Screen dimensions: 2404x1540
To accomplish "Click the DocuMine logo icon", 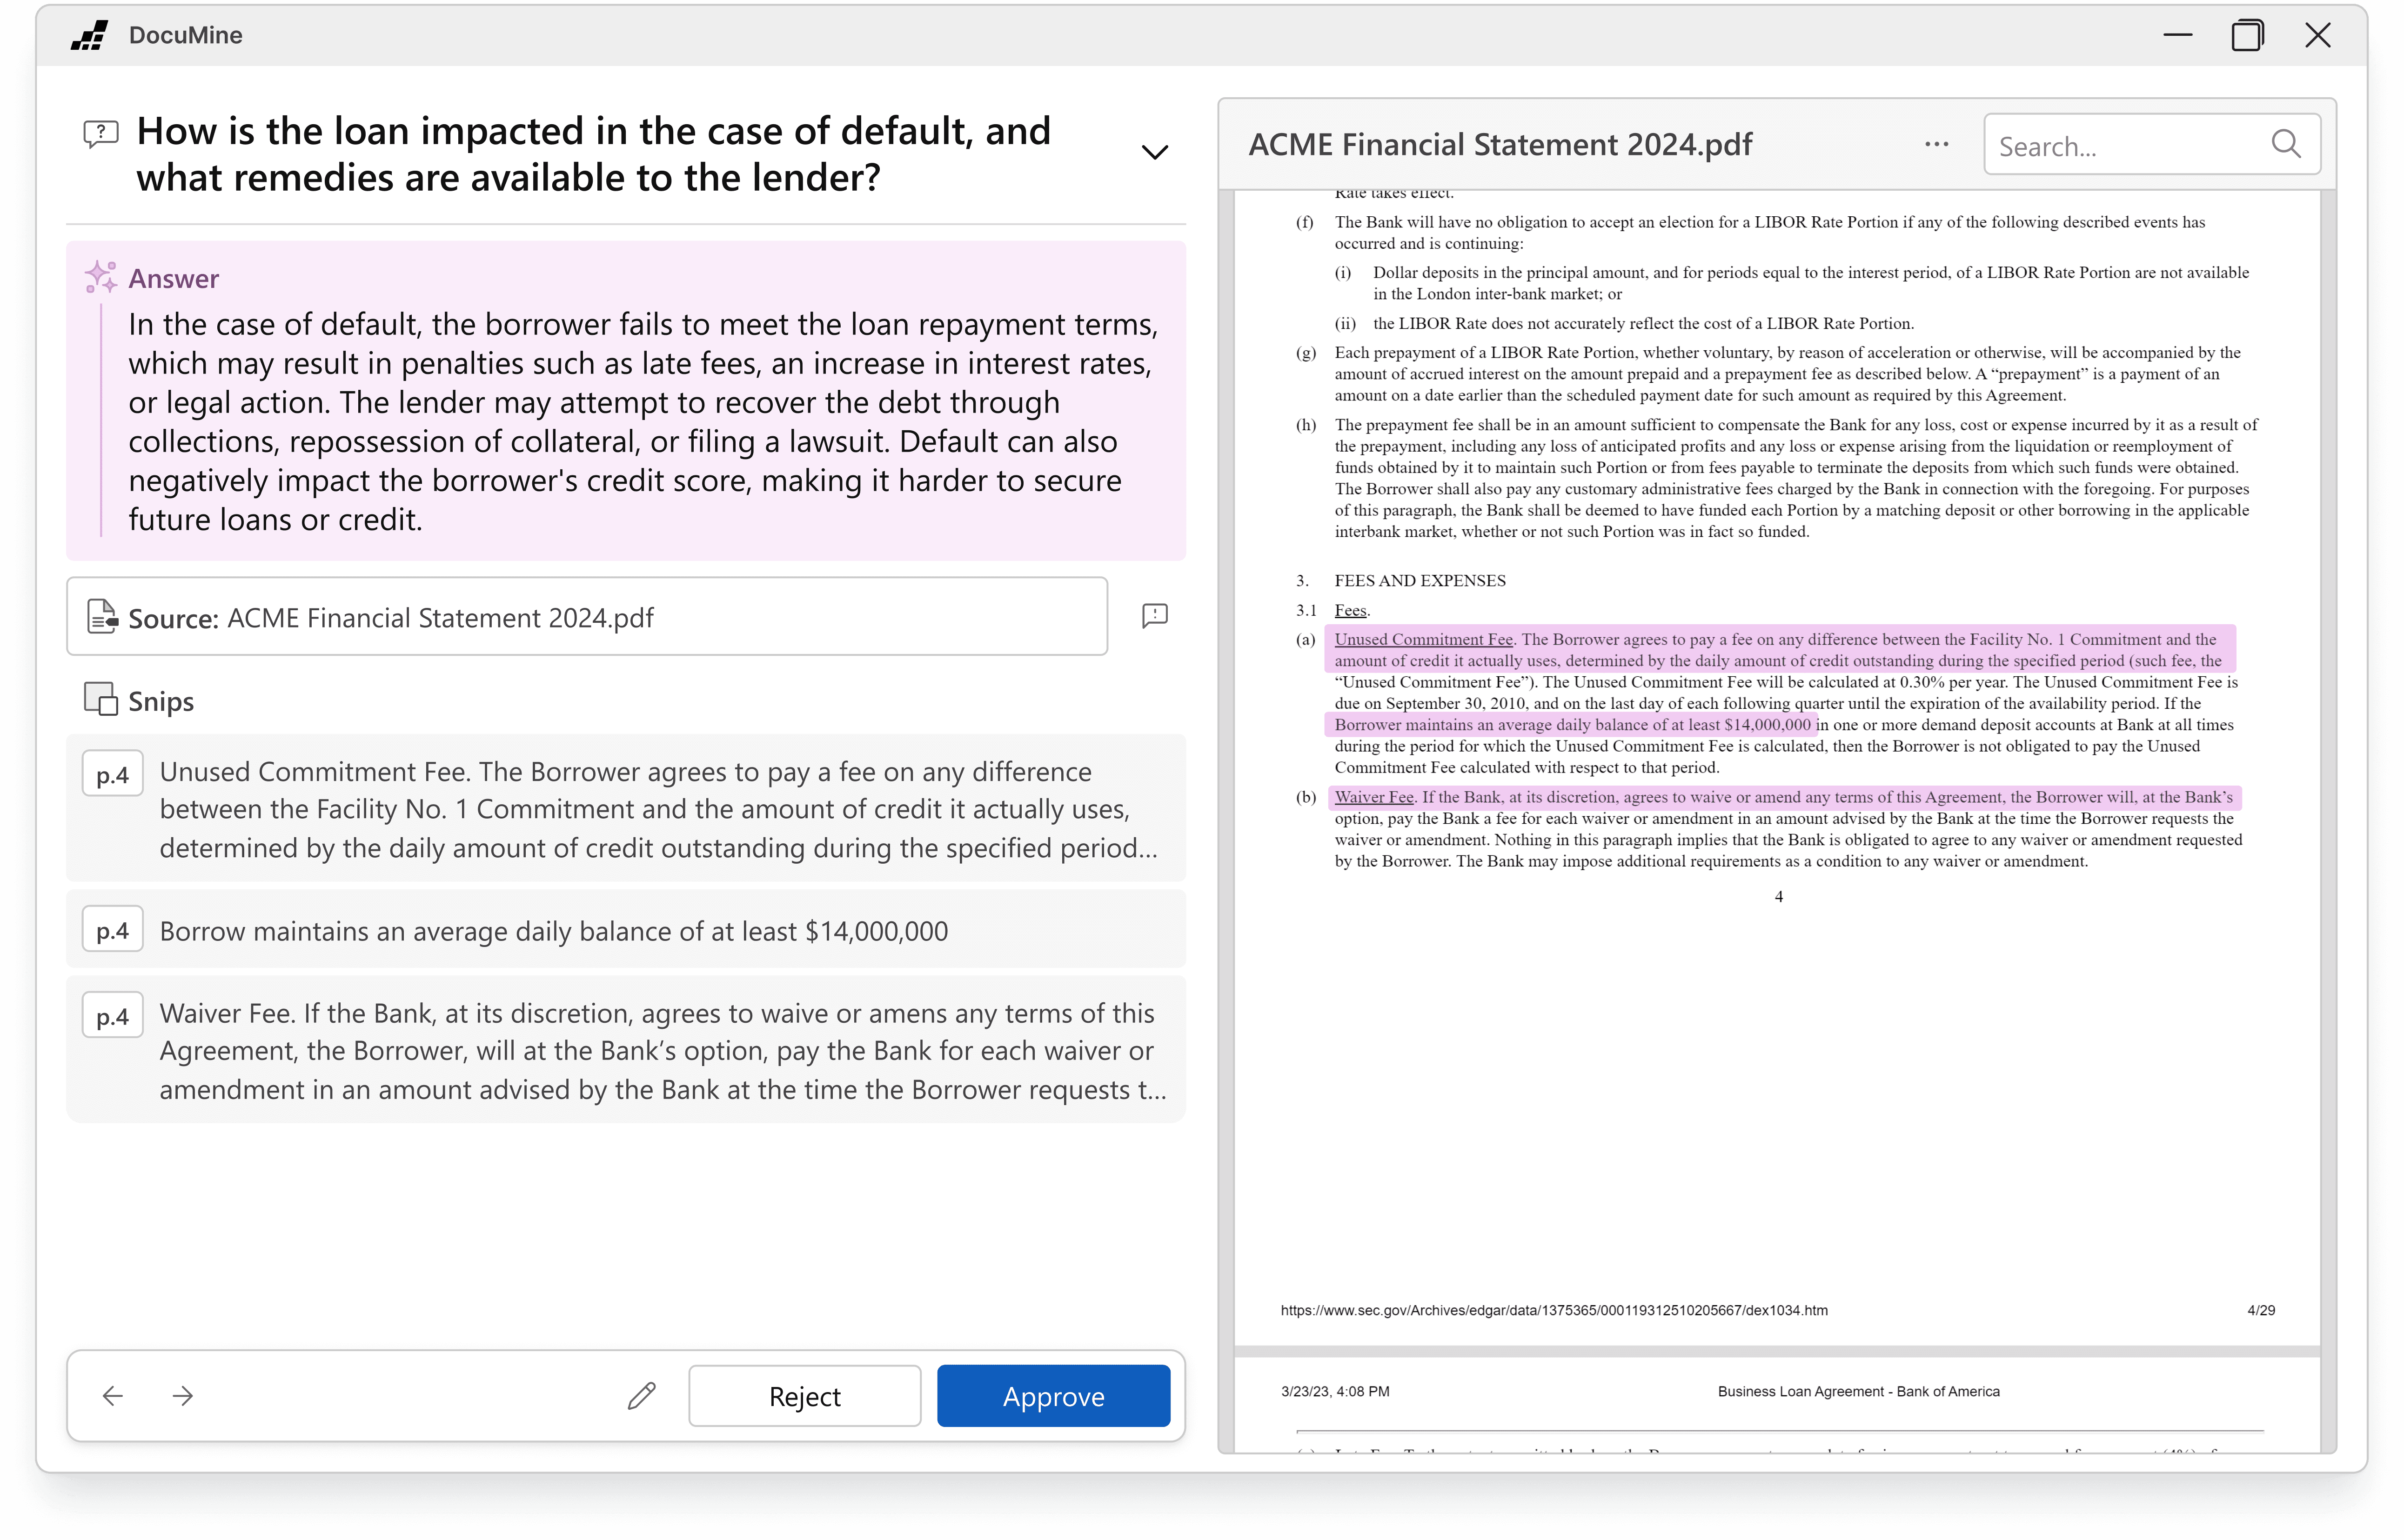I will click(90, 35).
